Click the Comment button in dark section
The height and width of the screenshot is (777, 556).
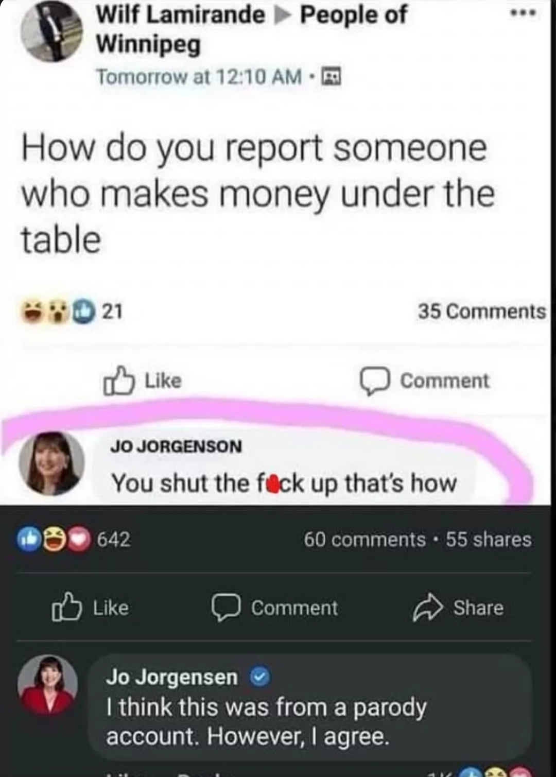275,608
